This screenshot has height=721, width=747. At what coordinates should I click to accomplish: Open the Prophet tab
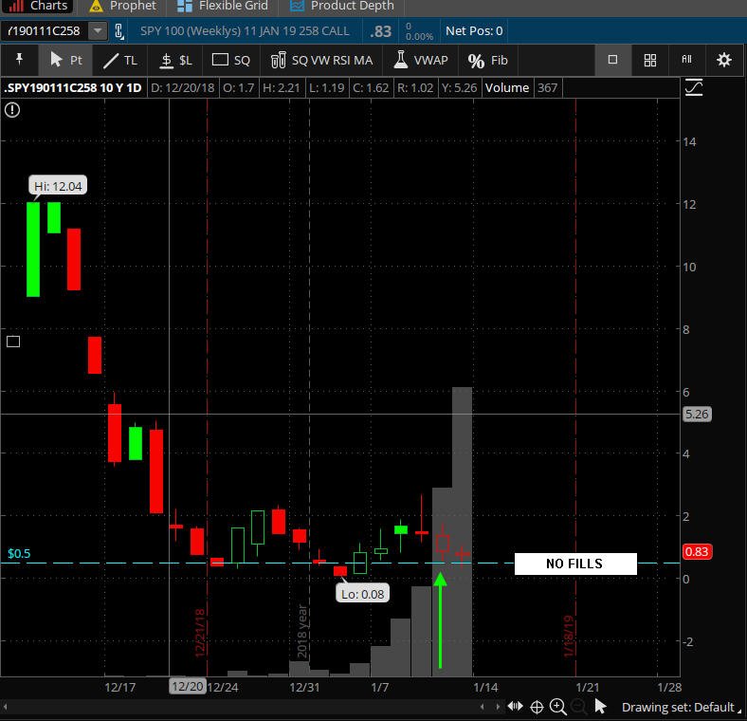coord(123,6)
